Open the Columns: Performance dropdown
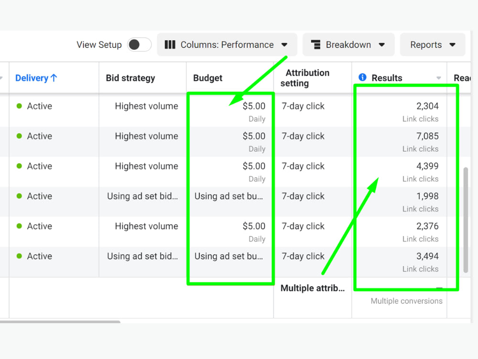The width and height of the screenshot is (478, 359). pyautogui.click(x=227, y=45)
